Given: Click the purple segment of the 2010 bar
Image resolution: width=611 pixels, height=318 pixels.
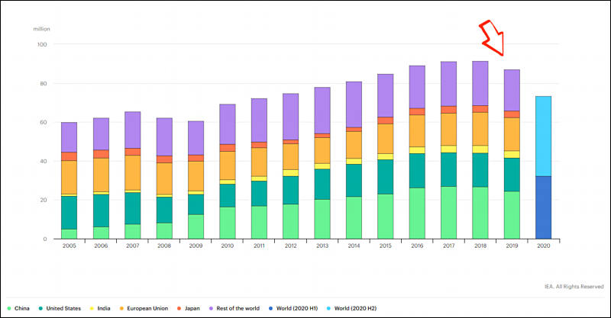Looking at the screenshot, I should coord(227,124).
